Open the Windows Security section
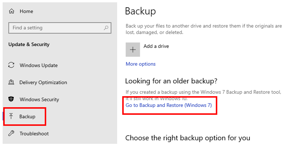 [39, 99]
